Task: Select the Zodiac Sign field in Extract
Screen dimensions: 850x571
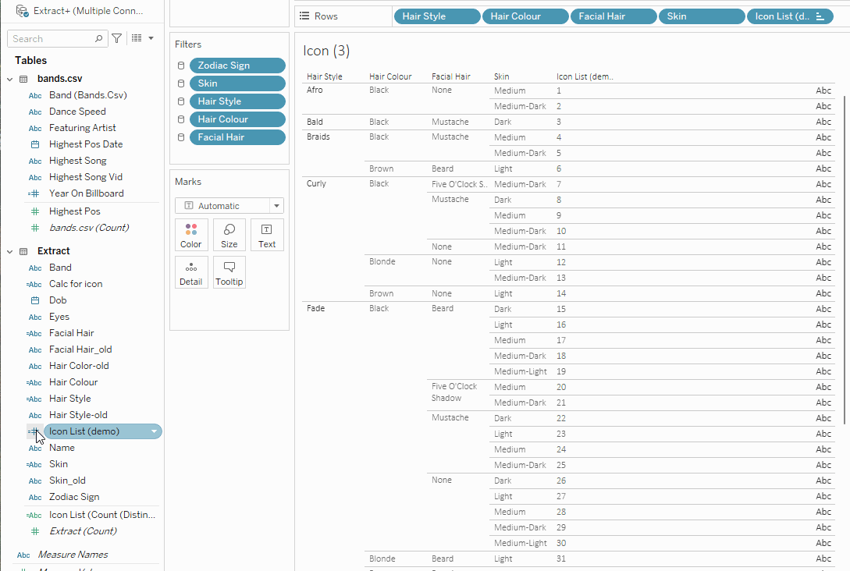Action: coord(74,497)
